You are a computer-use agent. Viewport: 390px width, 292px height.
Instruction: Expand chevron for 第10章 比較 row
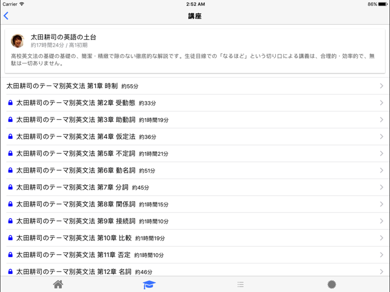point(382,238)
